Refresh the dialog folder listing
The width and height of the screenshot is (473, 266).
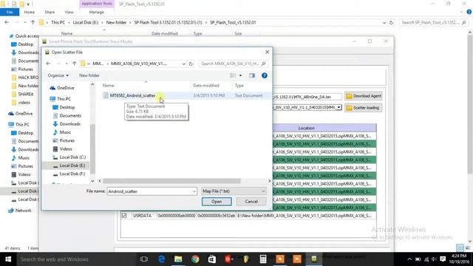[x=191, y=64]
